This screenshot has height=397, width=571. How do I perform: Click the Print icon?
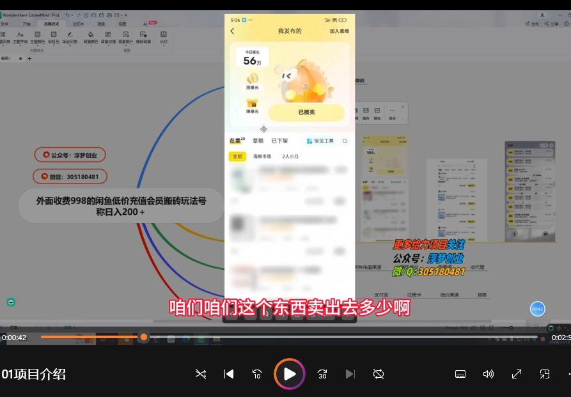[x=109, y=15]
